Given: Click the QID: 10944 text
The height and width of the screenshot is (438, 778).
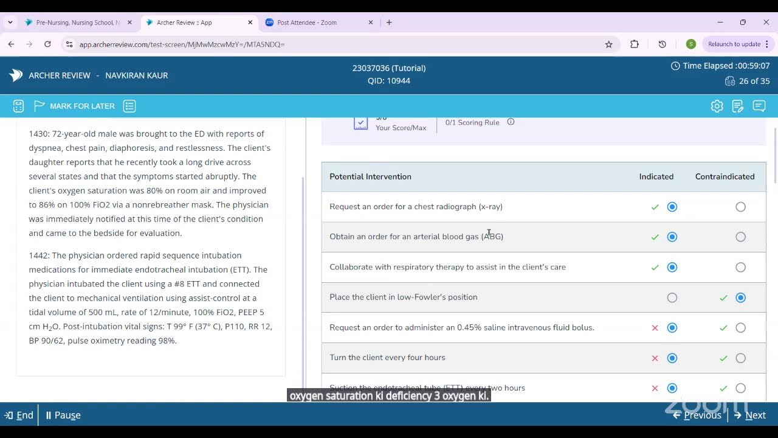Looking at the screenshot, I should tap(389, 81).
